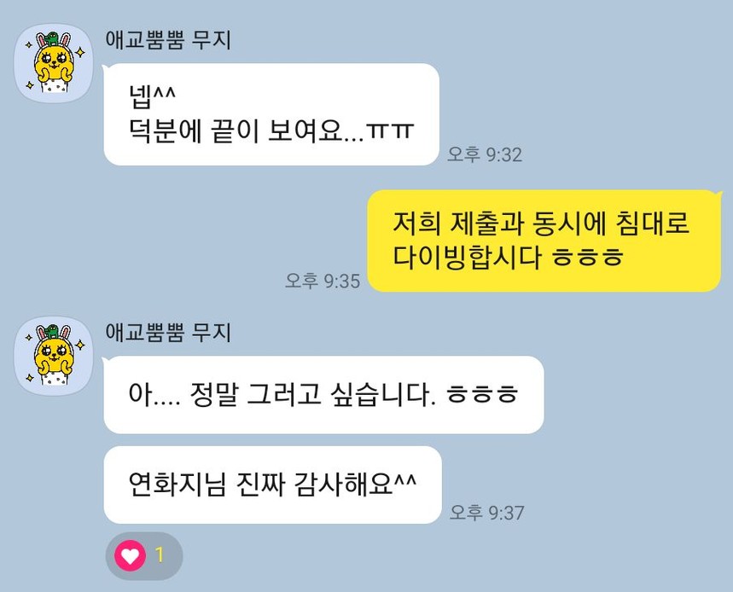Tap ㅎㅎㅎ after 싶습니다 in white bubble
Screen dimensions: 733x592
point(482,395)
